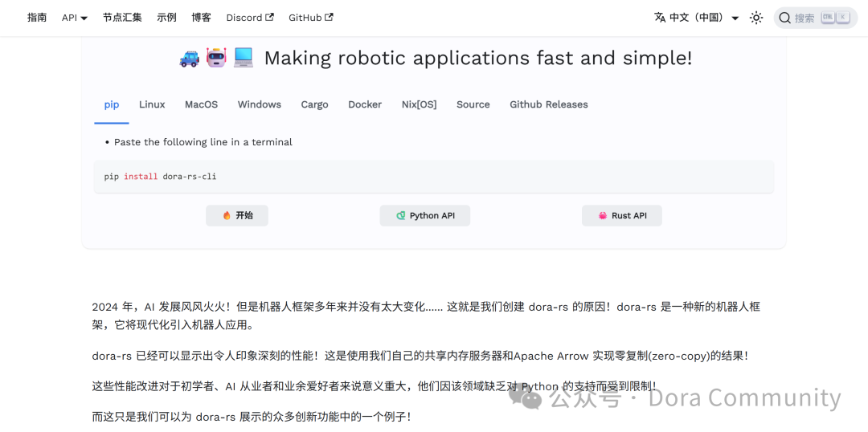Open the GitHub link
The image size is (868, 432).
pos(310,18)
